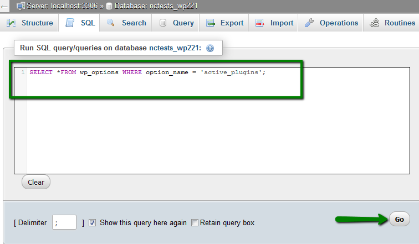This screenshot has width=419, height=244.
Task: Click the Operations wrench icon
Action: click(x=309, y=23)
